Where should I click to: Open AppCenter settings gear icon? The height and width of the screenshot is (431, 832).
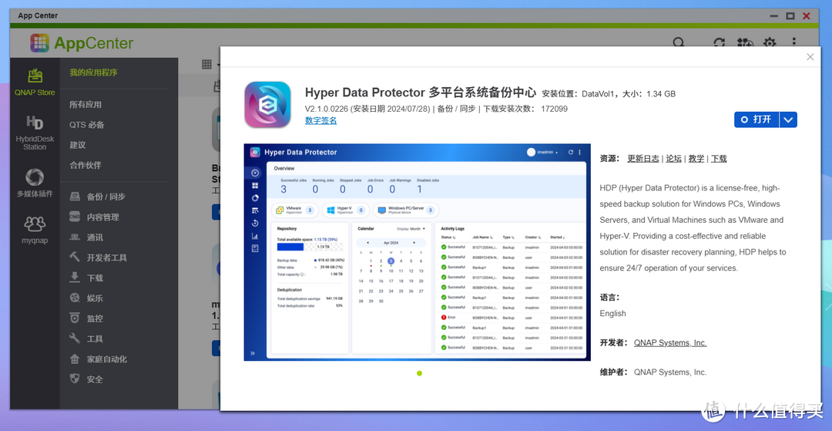770,44
